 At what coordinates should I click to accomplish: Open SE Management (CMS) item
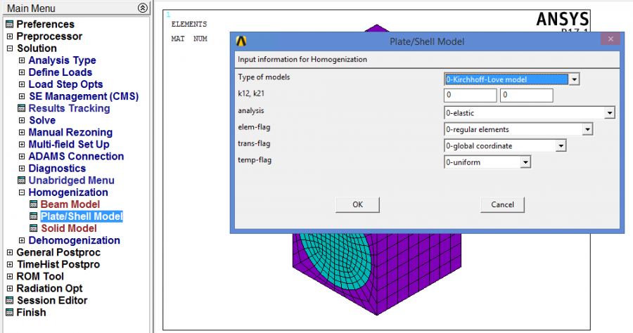tap(84, 96)
